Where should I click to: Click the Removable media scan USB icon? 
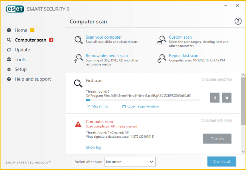click(x=78, y=58)
